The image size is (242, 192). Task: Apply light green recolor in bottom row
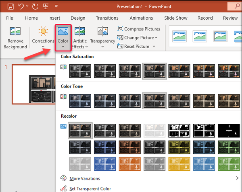pyautogui.click(x=229, y=164)
